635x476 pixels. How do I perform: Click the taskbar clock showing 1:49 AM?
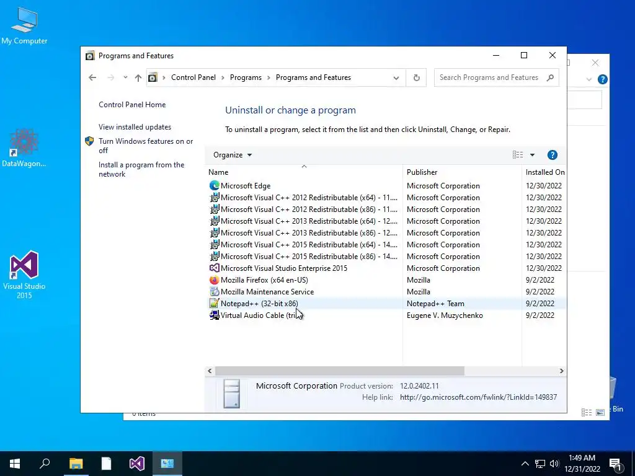582,464
